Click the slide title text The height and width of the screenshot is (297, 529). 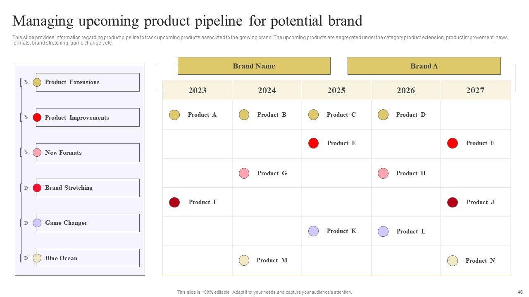(187, 21)
